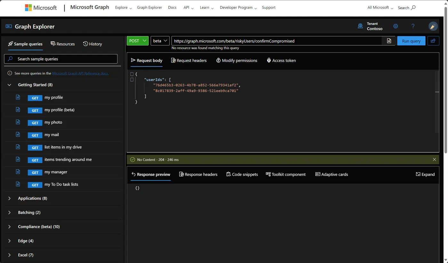Open the Access token tab
The width and height of the screenshot is (448, 263).
[281, 60]
